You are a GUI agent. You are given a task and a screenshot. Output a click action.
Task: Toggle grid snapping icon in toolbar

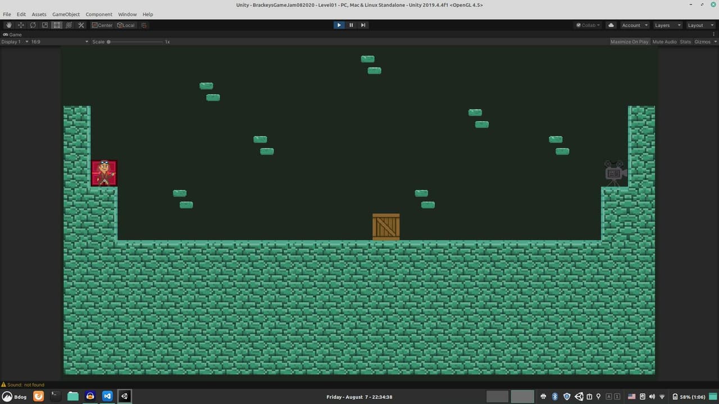(x=144, y=25)
